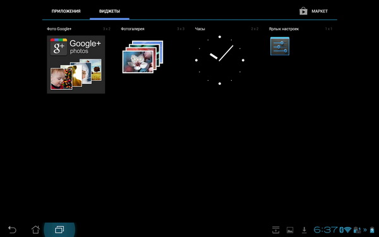Open the recent apps switcher
379x237 pixels.
pyautogui.click(x=59, y=229)
